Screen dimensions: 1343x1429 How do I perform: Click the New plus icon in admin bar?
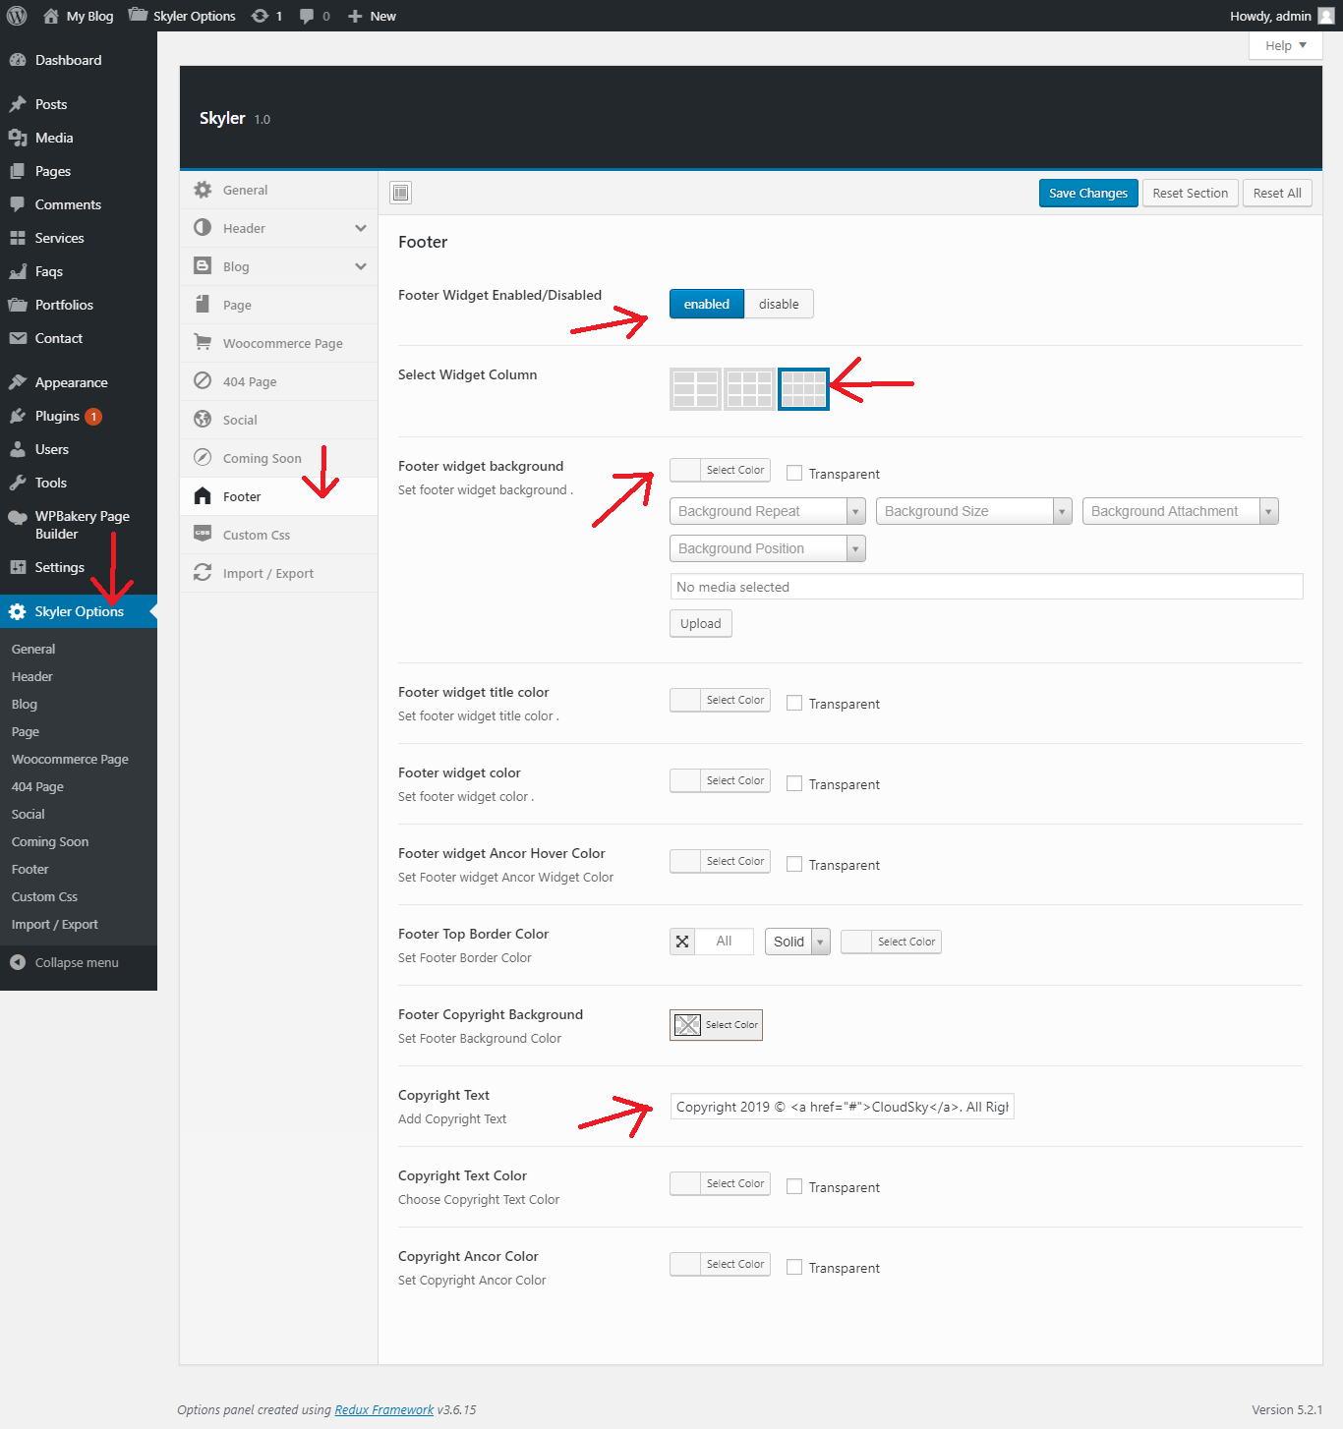coord(355,16)
